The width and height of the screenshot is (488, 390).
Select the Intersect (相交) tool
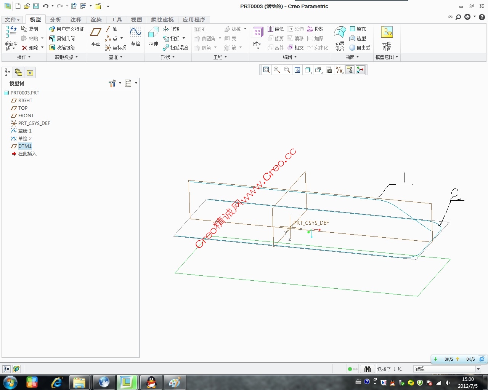click(295, 48)
